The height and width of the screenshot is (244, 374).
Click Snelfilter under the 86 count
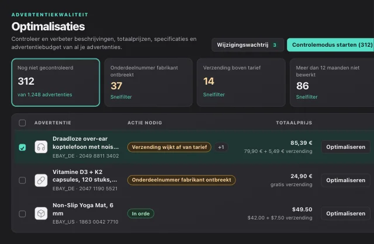point(307,97)
